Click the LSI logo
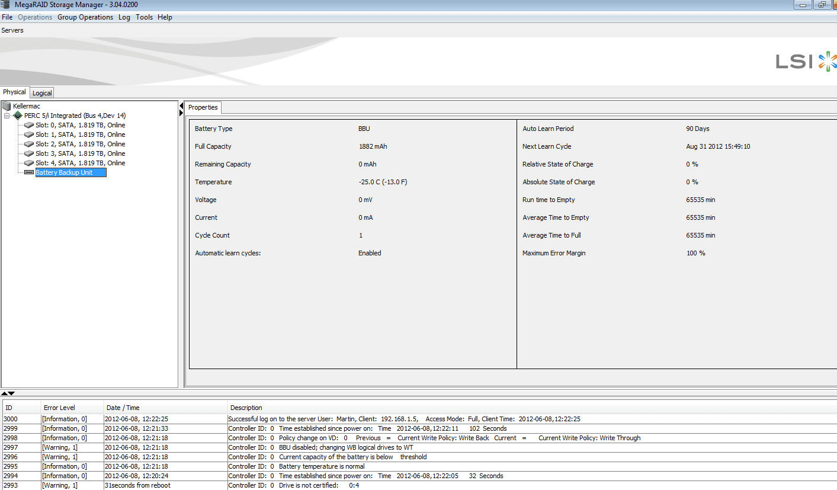Viewport: 837px width, 490px height. pos(806,61)
